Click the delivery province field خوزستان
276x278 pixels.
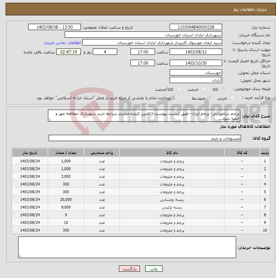tap(196, 73)
